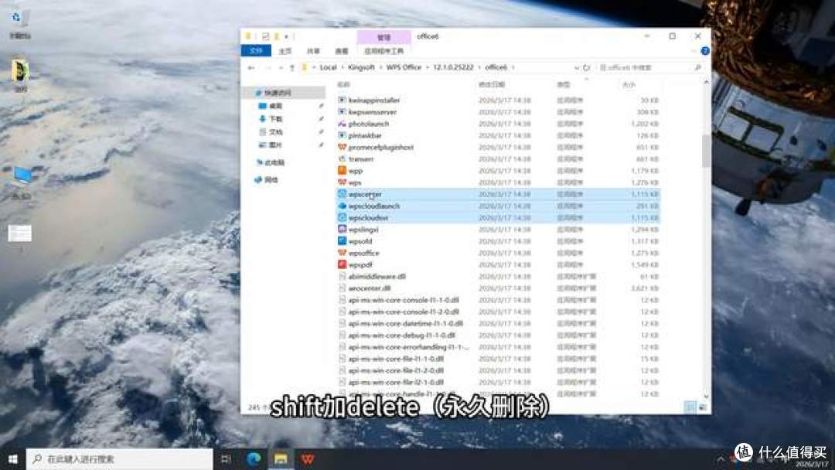Select the kwpswnsserver file icon
This screenshot has height=470, width=835.
coord(342,112)
